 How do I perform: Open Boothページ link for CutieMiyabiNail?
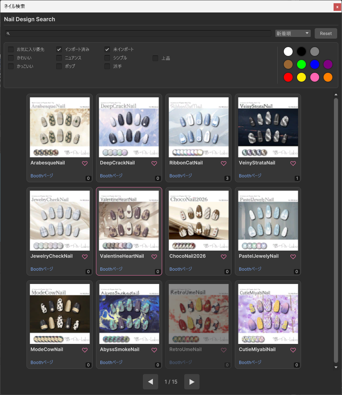[250, 362]
